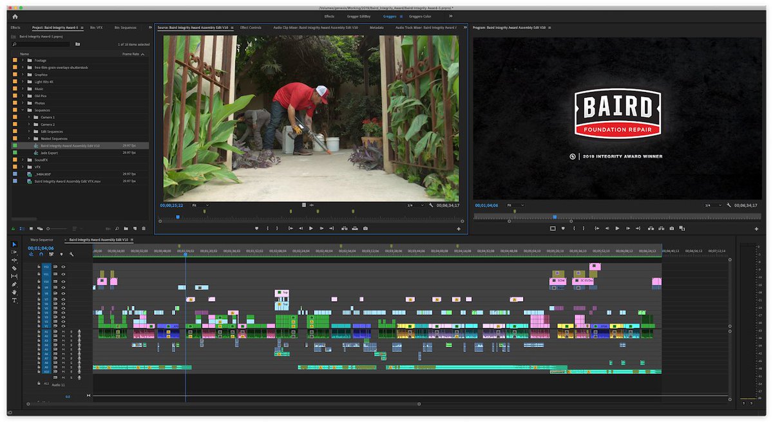The width and height of the screenshot is (773, 424).
Task: Select Greggers-Color workspace
Action: point(420,16)
